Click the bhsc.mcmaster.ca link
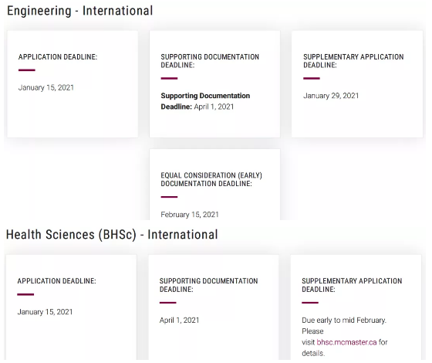The height and width of the screenshot is (363, 432). coord(346,342)
